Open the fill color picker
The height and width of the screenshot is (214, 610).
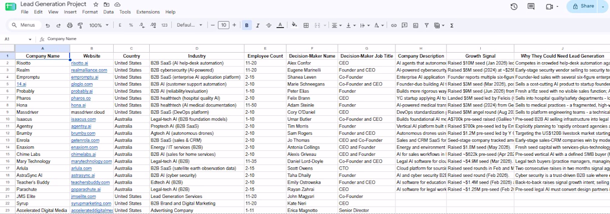(294, 26)
